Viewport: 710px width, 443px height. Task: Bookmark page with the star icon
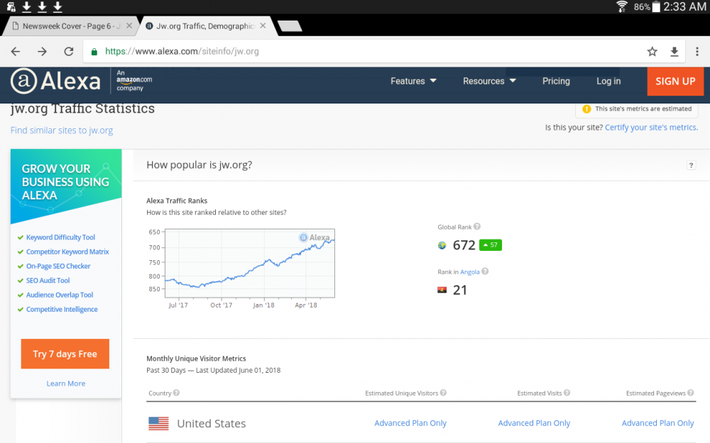(652, 52)
